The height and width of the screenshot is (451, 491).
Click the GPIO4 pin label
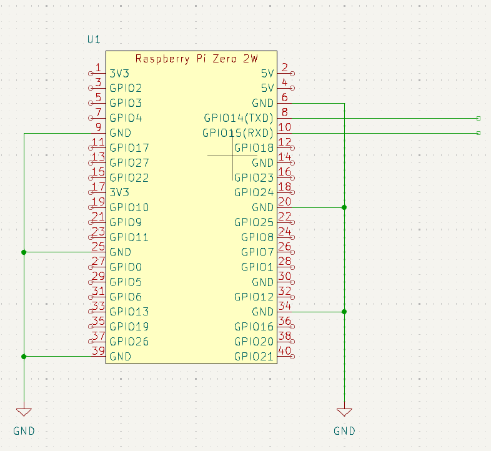[x=126, y=118]
